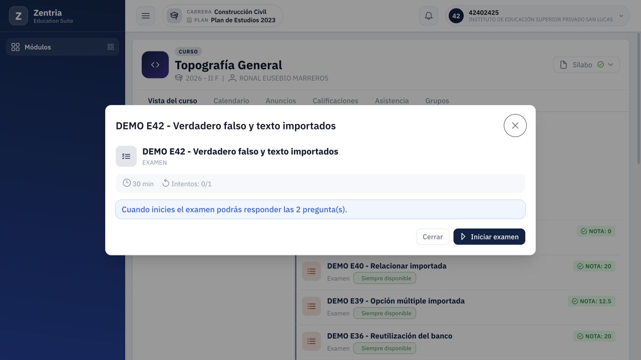The image size is (641, 360).
Task: Click instructor name RONAL EUSEBIO MARREROS
Action: (284, 78)
